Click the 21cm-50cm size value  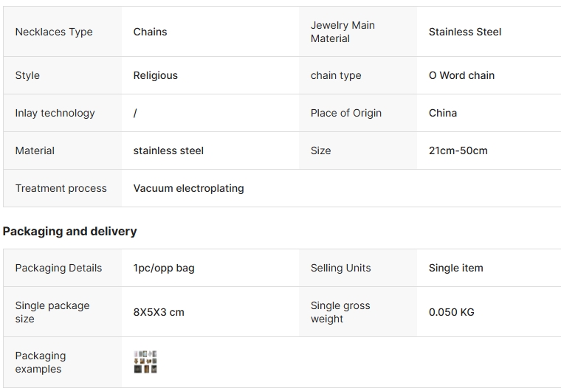coord(458,150)
